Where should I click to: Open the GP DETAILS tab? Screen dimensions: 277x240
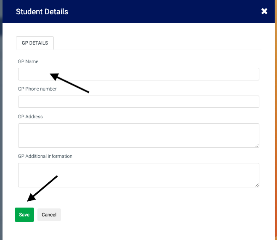coord(35,43)
